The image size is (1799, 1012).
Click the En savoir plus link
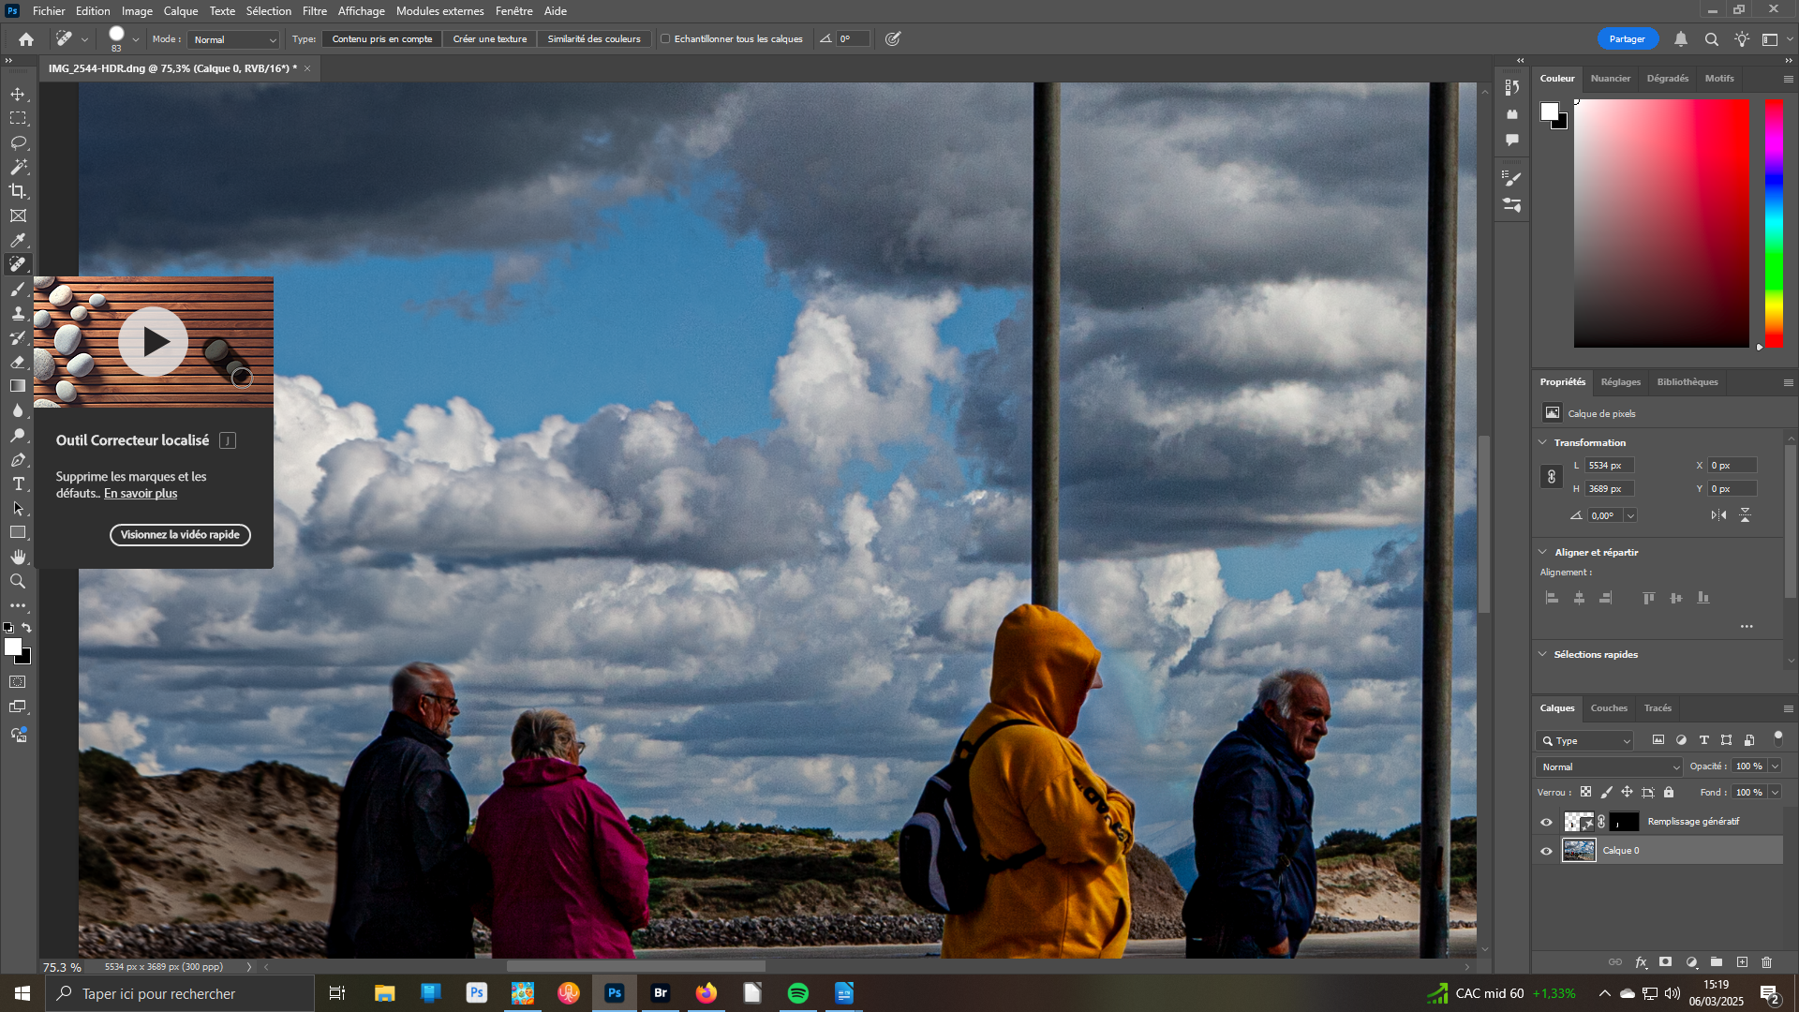point(141,494)
